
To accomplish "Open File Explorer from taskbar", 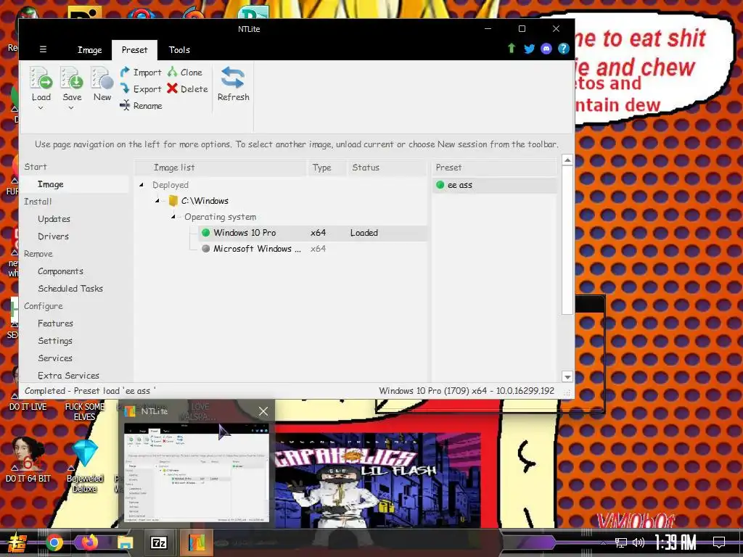I will 125,542.
